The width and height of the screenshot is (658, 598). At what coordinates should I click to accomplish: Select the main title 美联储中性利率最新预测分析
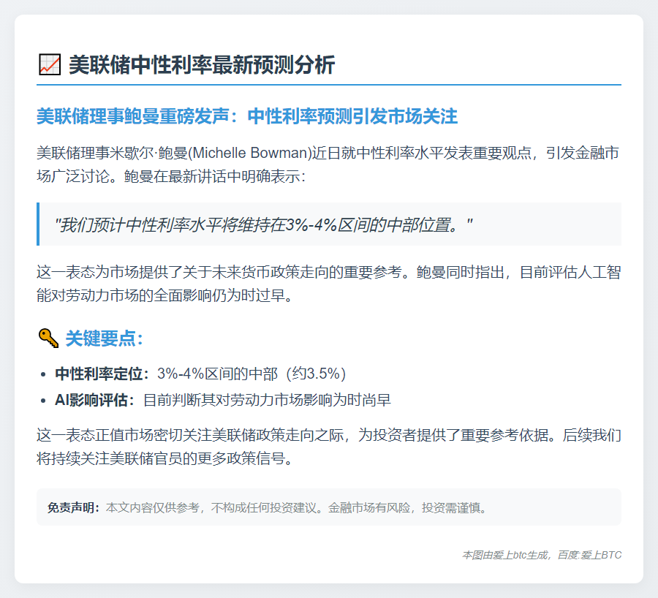click(201, 65)
